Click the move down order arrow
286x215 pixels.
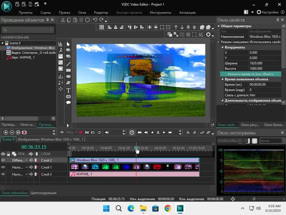[182, 27]
